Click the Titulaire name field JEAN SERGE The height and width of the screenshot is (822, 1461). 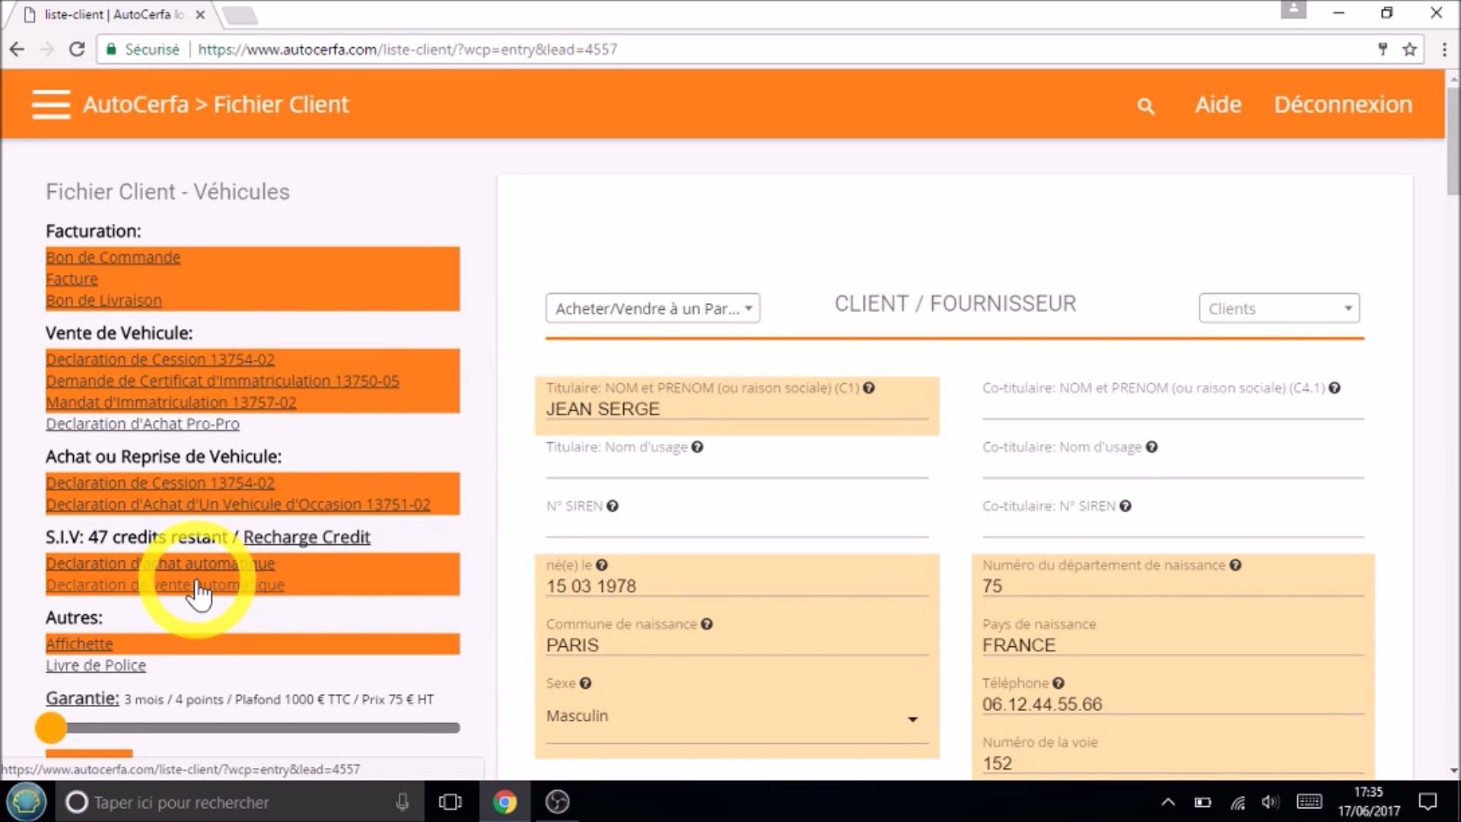point(737,409)
